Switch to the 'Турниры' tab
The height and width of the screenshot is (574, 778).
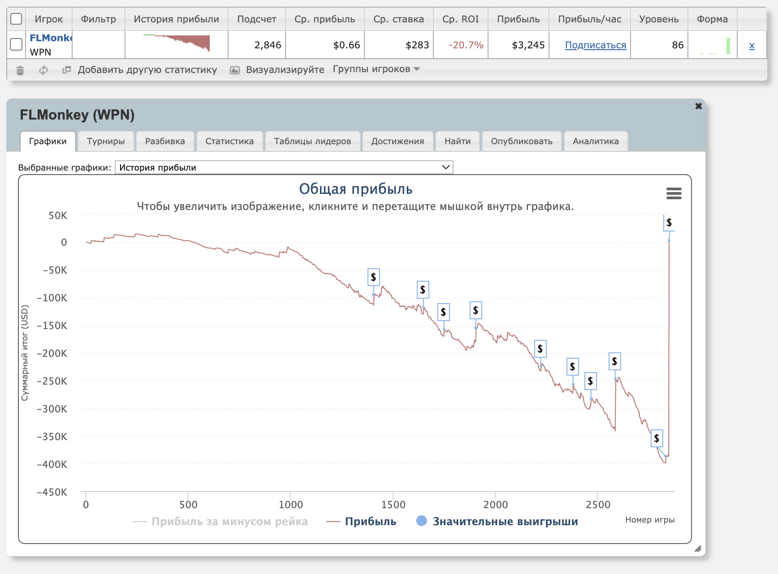click(x=106, y=141)
